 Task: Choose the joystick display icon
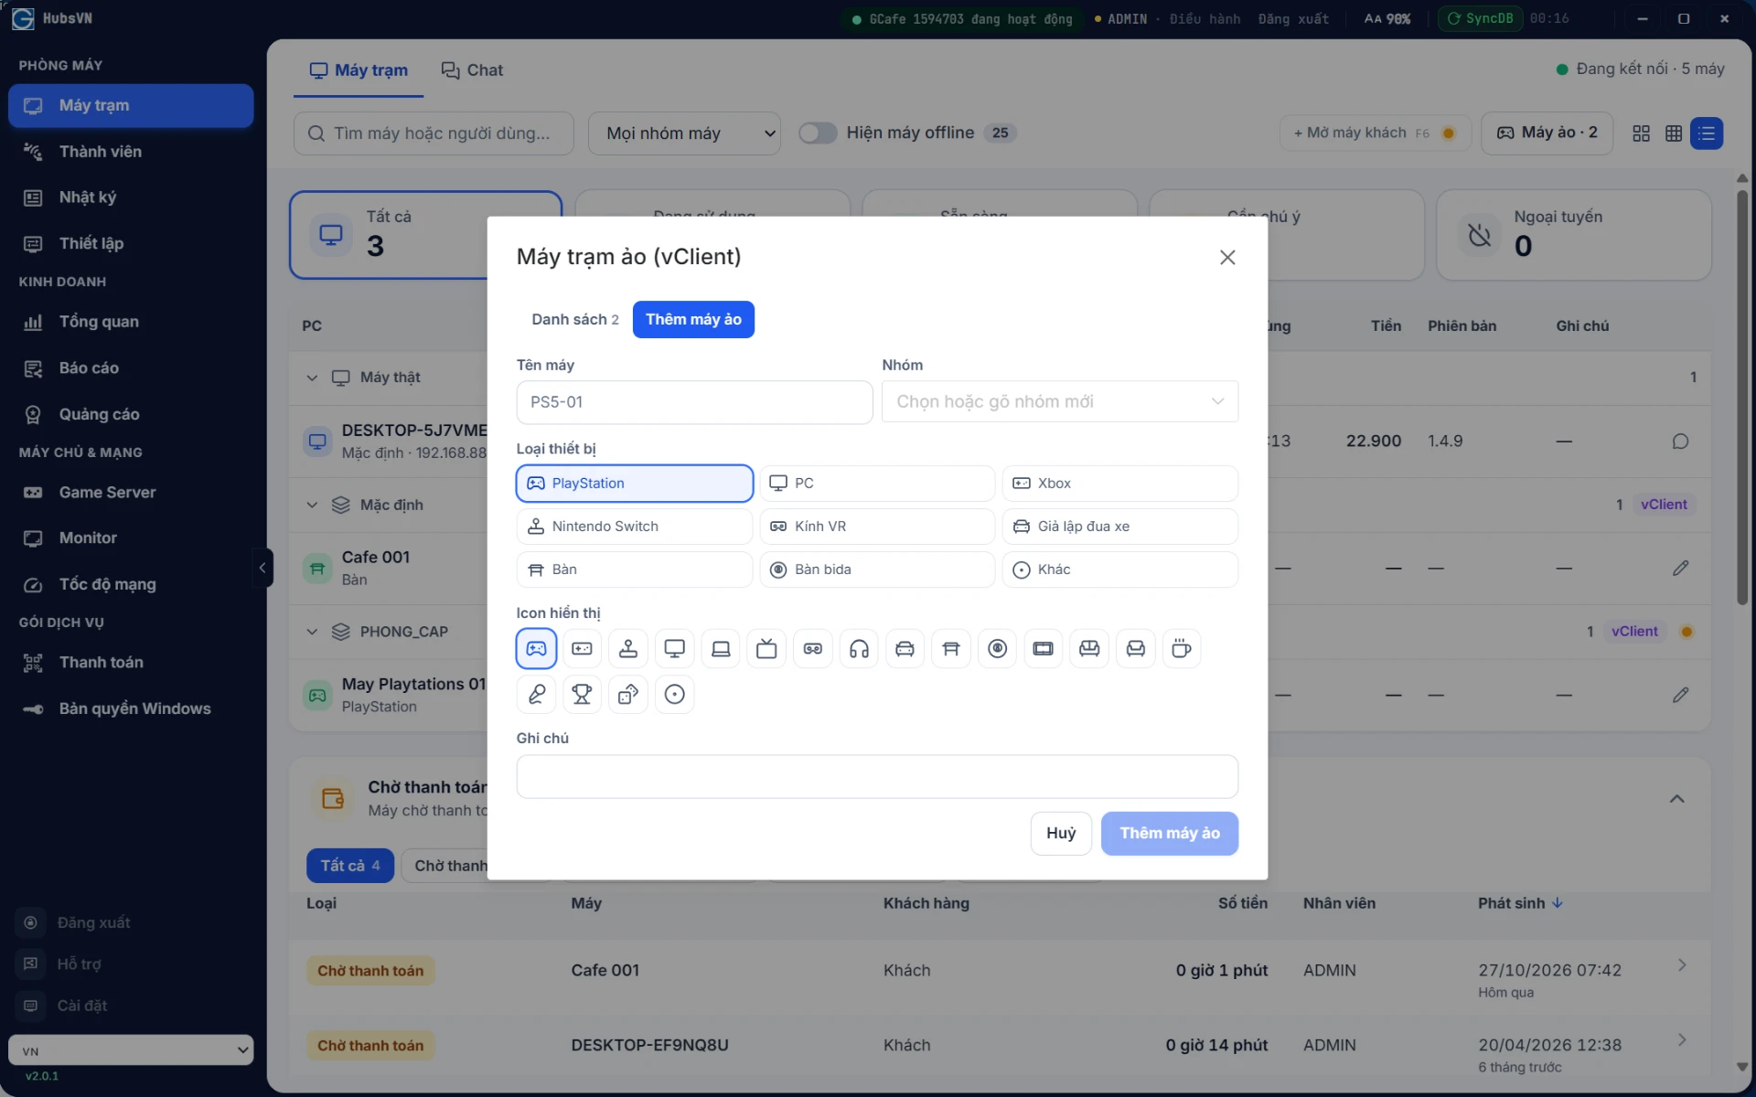[628, 648]
